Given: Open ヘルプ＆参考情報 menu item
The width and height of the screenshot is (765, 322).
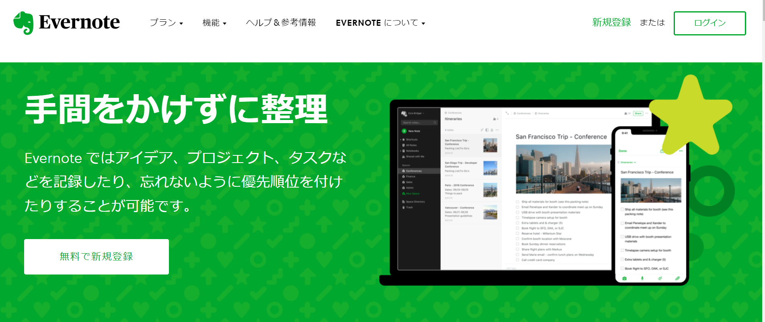Looking at the screenshot, I should coord(281,23).
